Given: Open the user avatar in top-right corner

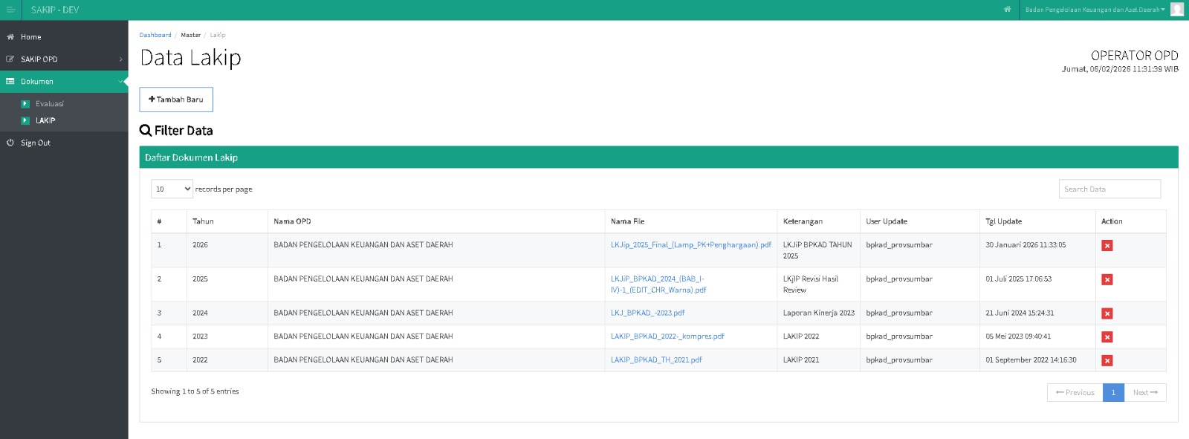Looking at the screenshot, I should pos(1177,10).
